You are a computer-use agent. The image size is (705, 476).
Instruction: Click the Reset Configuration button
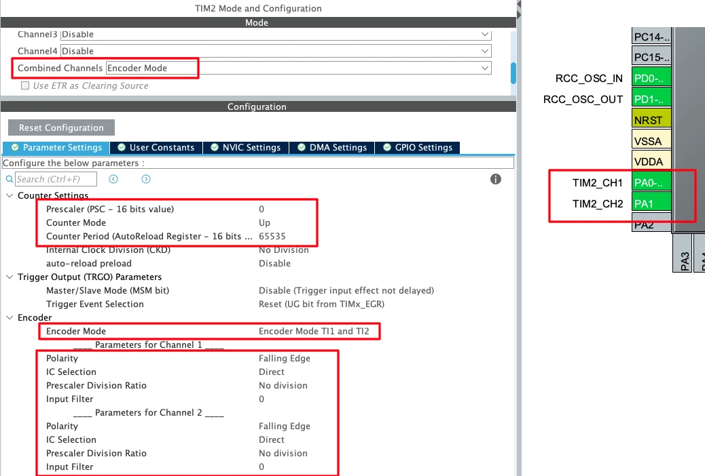(x=61, y=127)
